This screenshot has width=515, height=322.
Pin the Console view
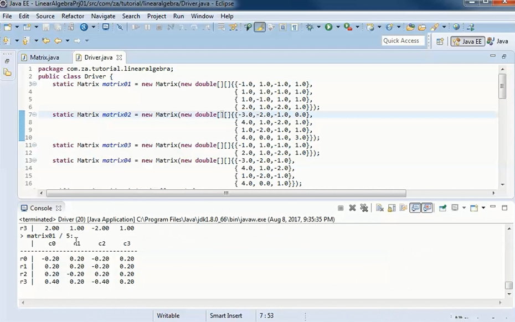tap(442, 207)
